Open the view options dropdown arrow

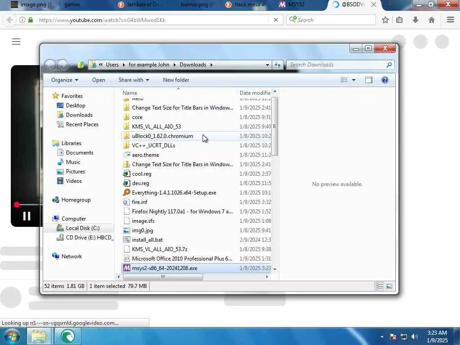(354, 80)
